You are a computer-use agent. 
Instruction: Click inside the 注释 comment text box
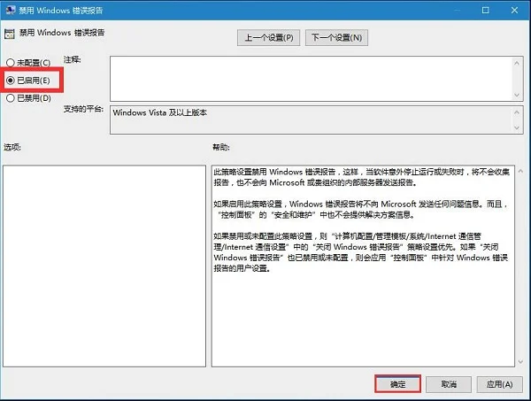pyautogui.click(x=311, y=79)
